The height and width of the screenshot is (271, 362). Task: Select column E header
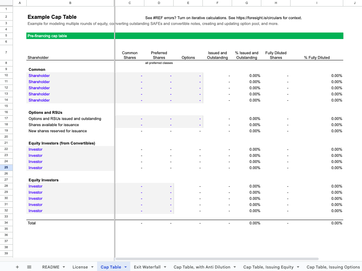click(188, 3)
